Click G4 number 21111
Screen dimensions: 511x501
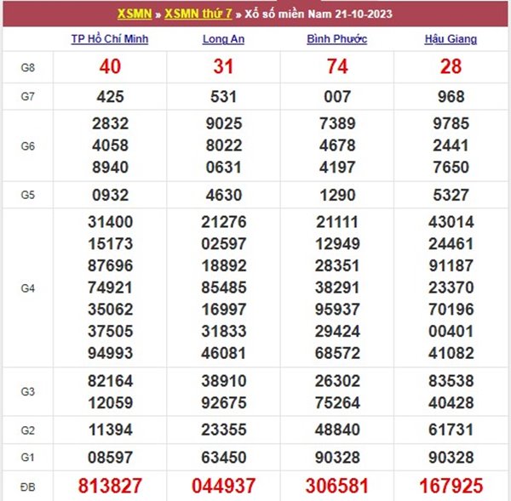[337, 222]
